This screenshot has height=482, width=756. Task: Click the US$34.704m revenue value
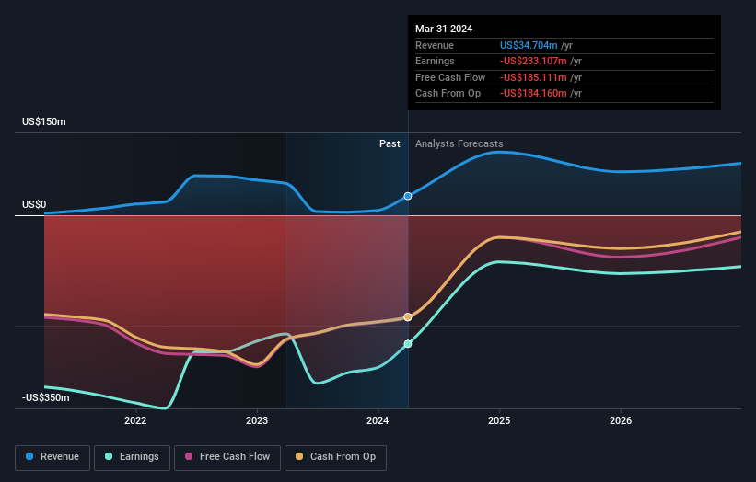[x=529, y=45]
